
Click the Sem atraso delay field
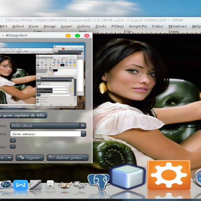tap(46, 134)
